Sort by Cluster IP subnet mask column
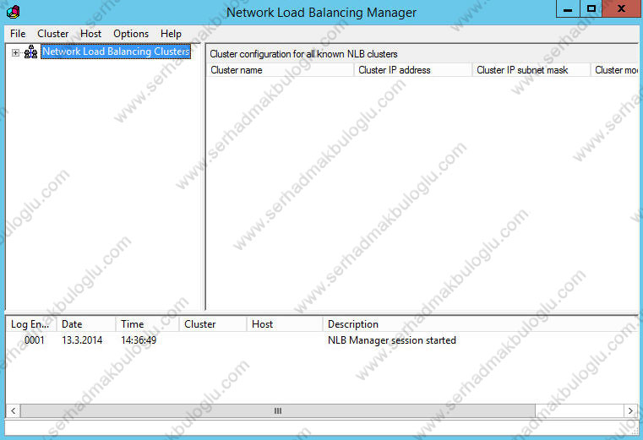This screenshot has width=643, height=440. click(531, 70)
